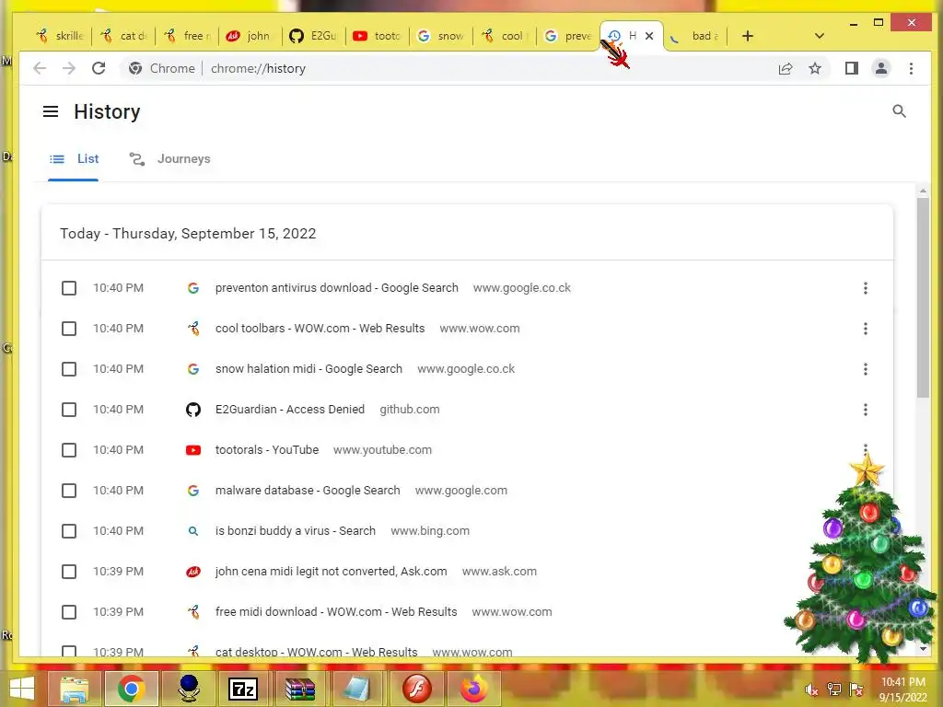The width and height of the screenshot is (943, 707).
Task: Click the scrollbar down arrow
Action: click(923, 649)
